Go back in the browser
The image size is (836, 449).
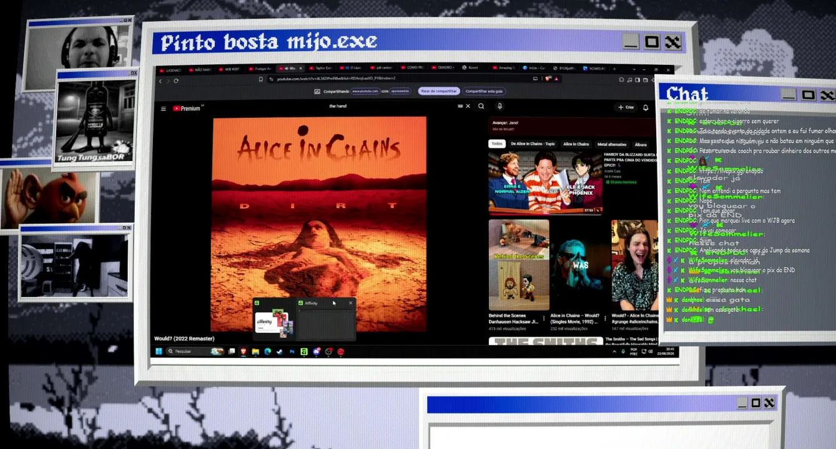(160, 80)
